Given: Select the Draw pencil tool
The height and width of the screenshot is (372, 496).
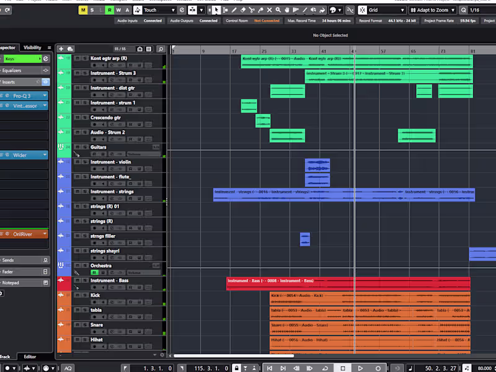Looking at the screenshot, I should coord(234,10).
